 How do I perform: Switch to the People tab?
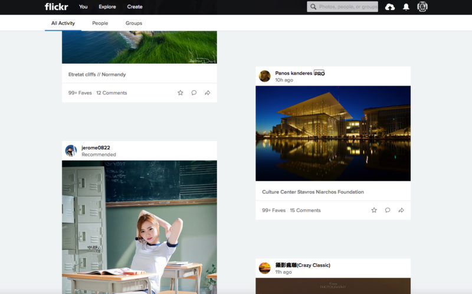click(x=100, y=23)
